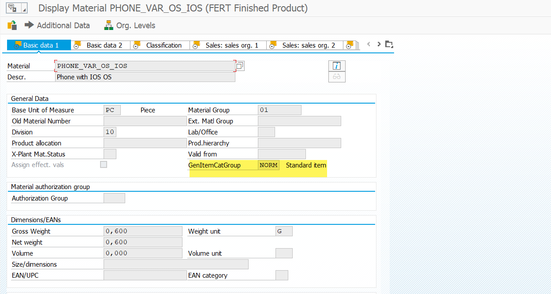Select the Material input field
Image resolution: width=551 pixels, height=294 pixels.
coord(145,65)
